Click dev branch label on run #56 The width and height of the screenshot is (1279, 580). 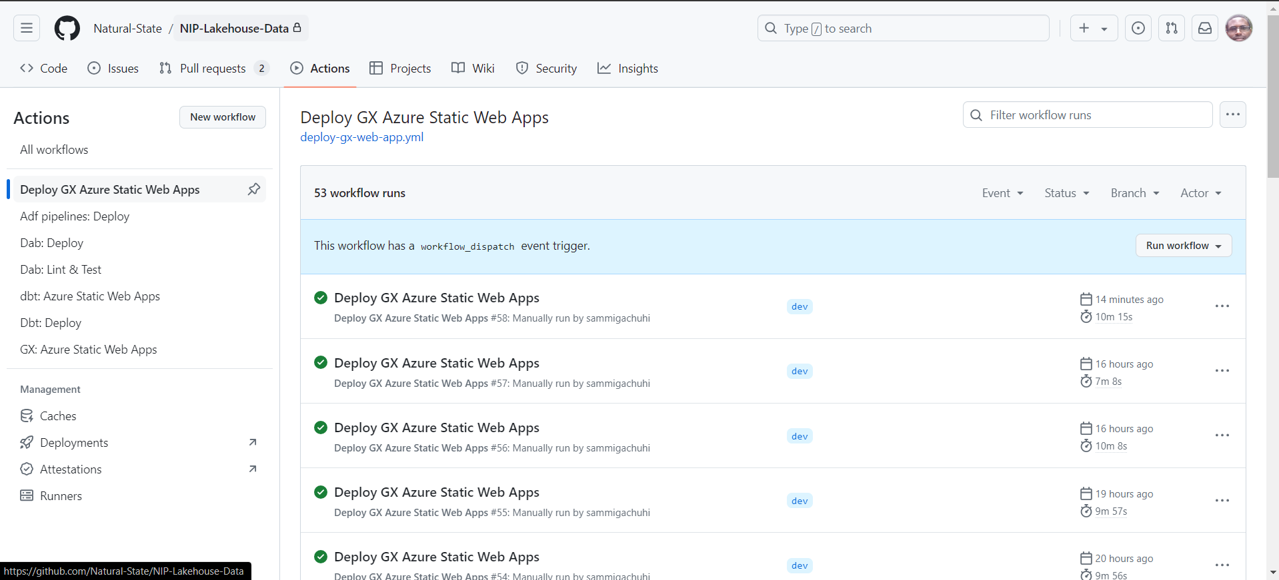(x=800, y=436)
